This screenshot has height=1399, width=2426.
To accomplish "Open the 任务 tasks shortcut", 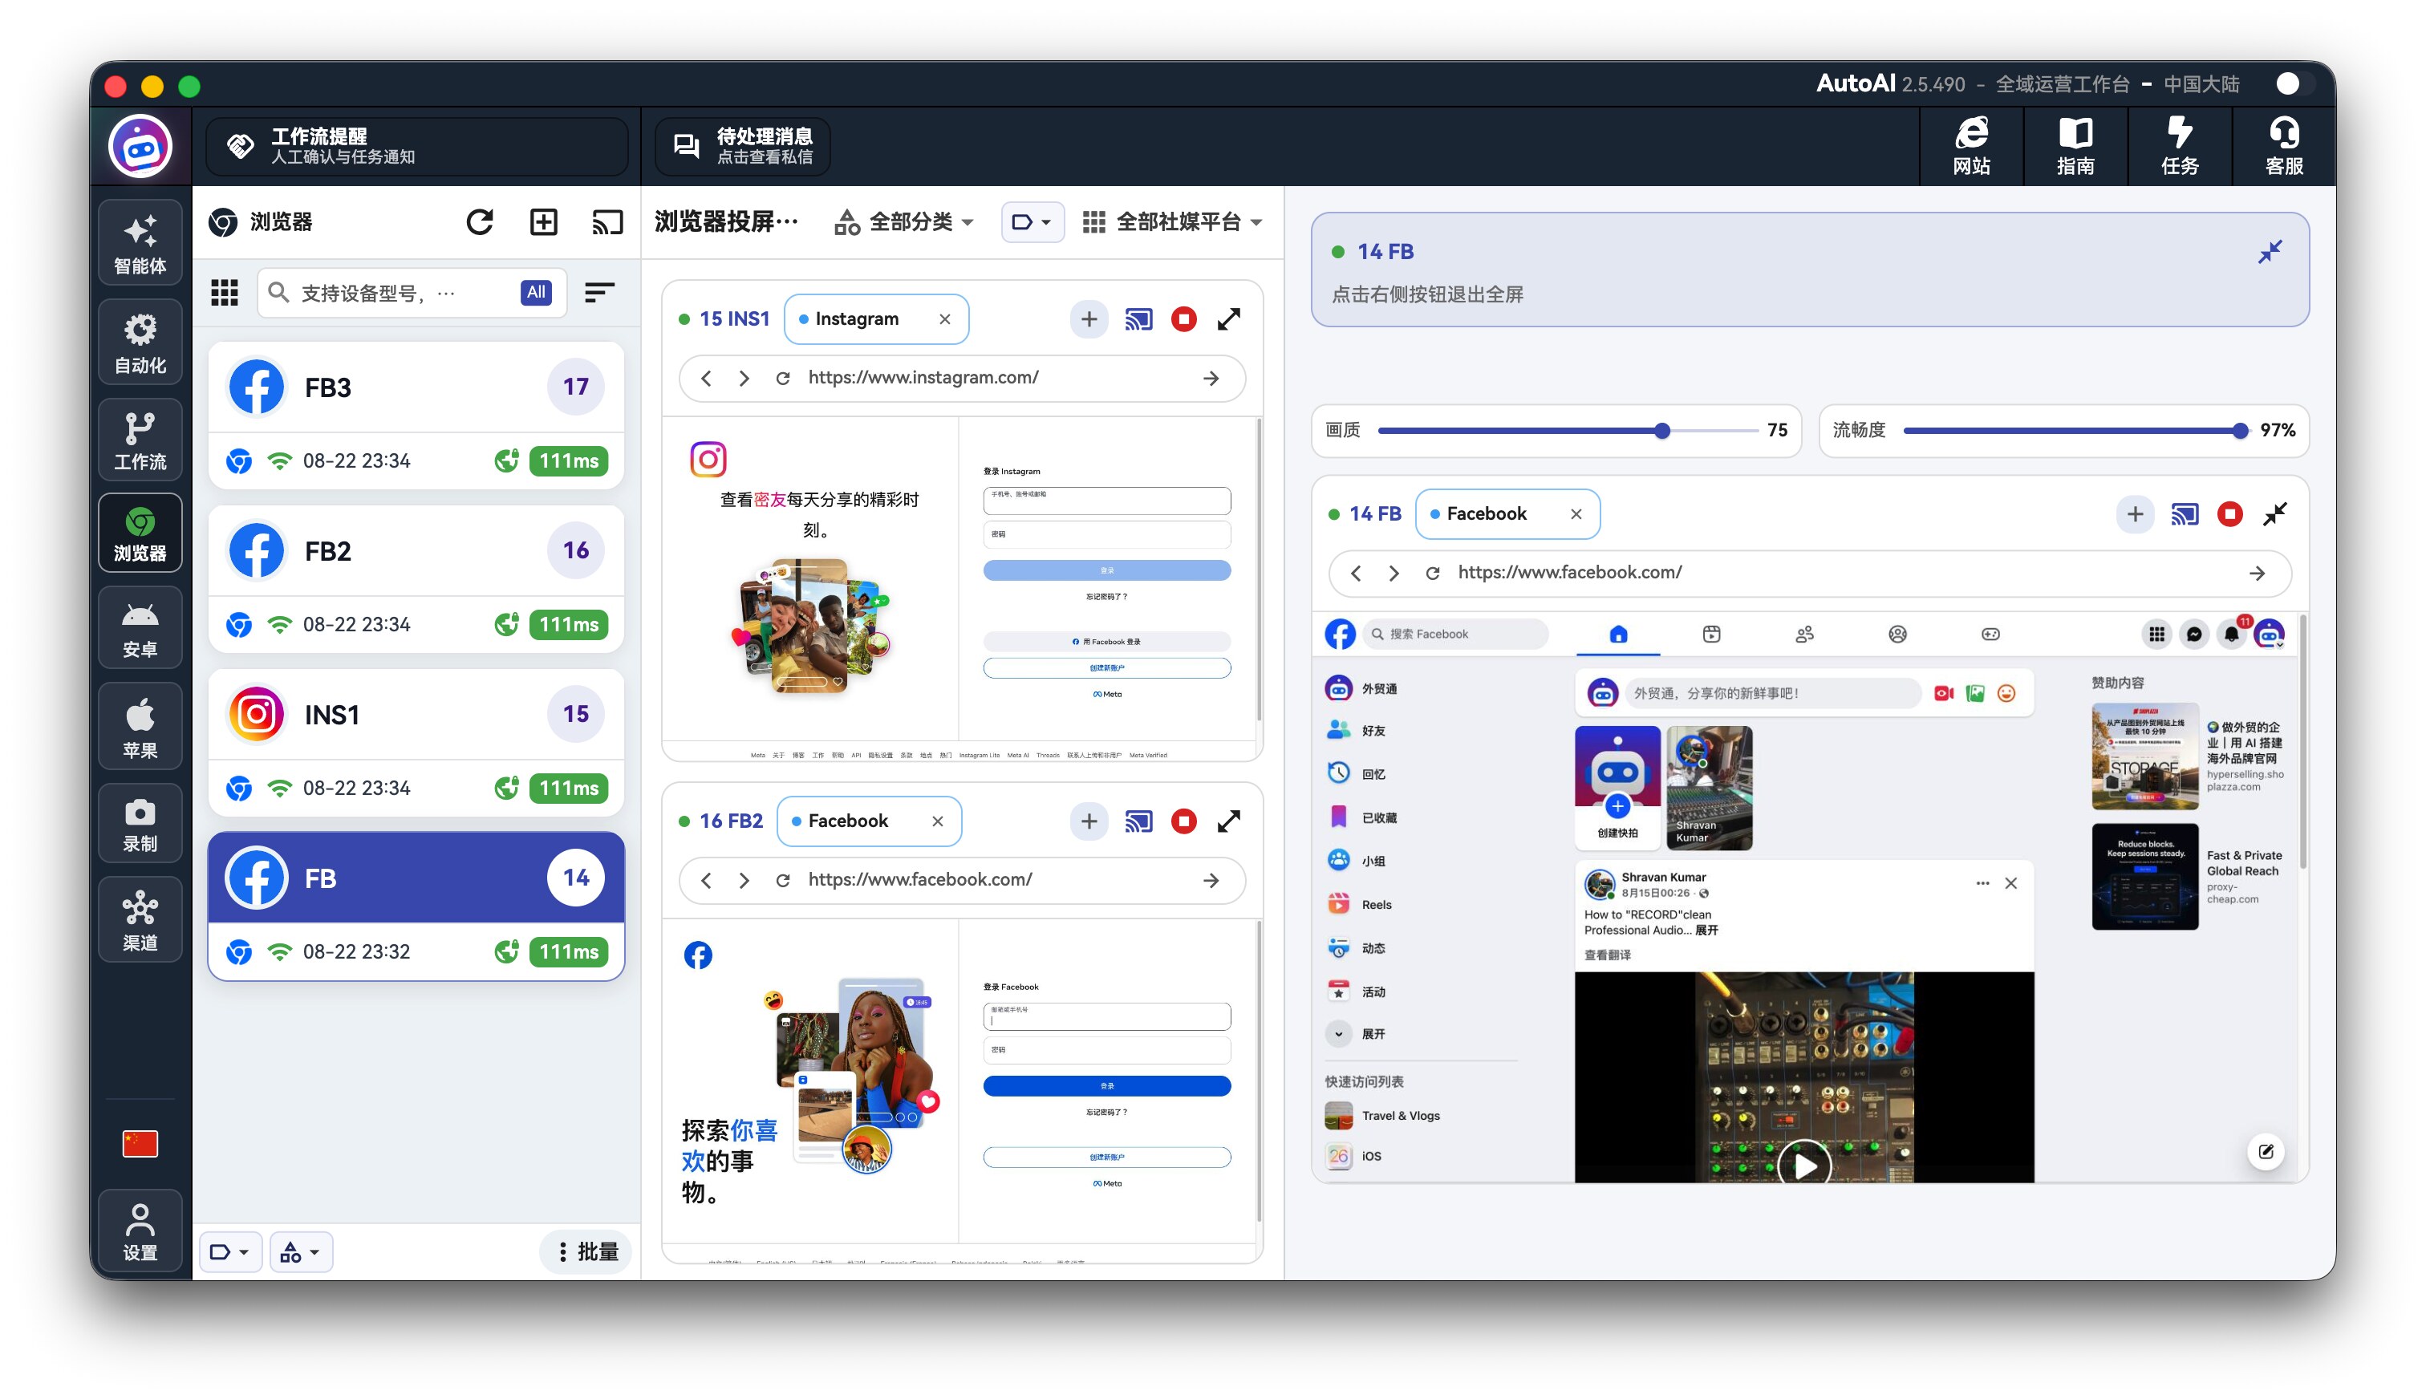I will point(2179,146).
